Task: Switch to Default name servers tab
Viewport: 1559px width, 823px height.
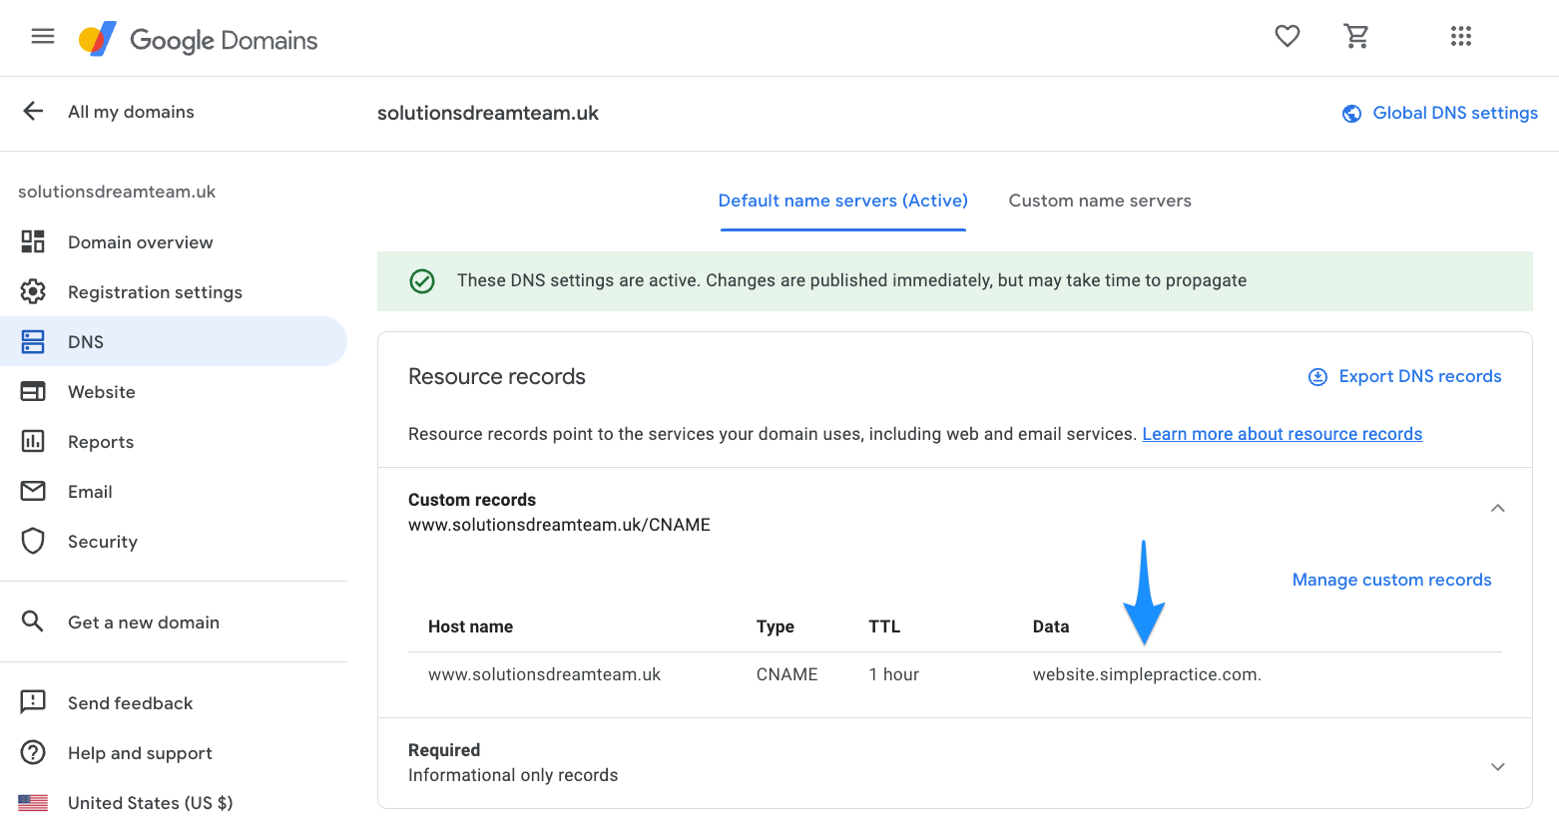Action: click(843, 201)
